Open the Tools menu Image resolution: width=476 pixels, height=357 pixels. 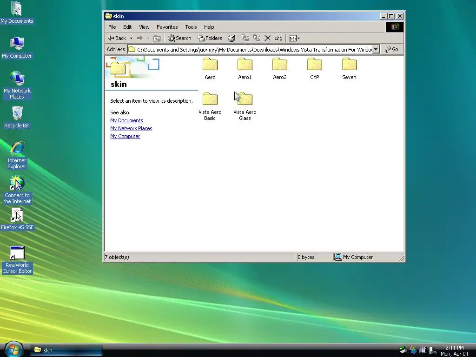191,27
